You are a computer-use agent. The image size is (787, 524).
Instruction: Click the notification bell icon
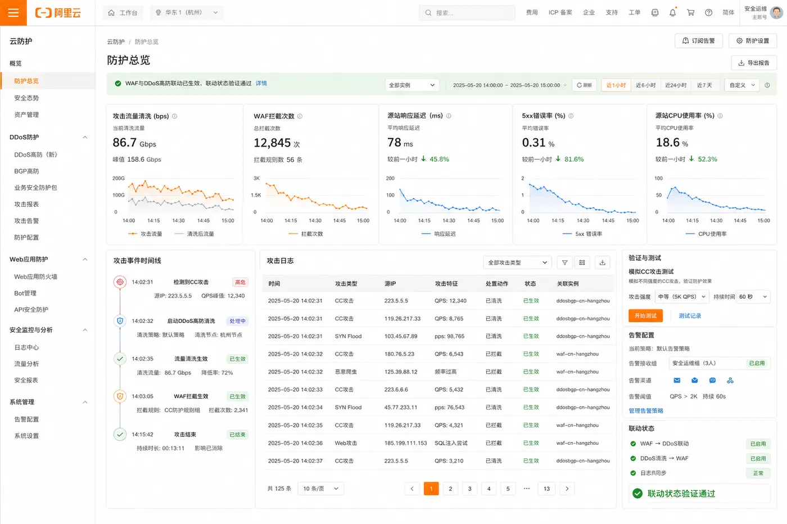pyautogui.click(x=672, y=12)
